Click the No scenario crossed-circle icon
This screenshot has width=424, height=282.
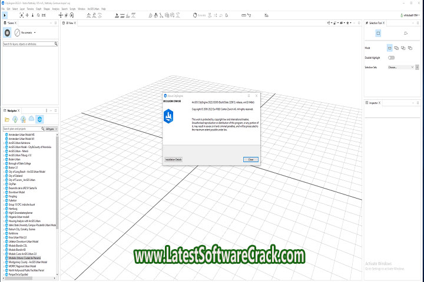17,33
